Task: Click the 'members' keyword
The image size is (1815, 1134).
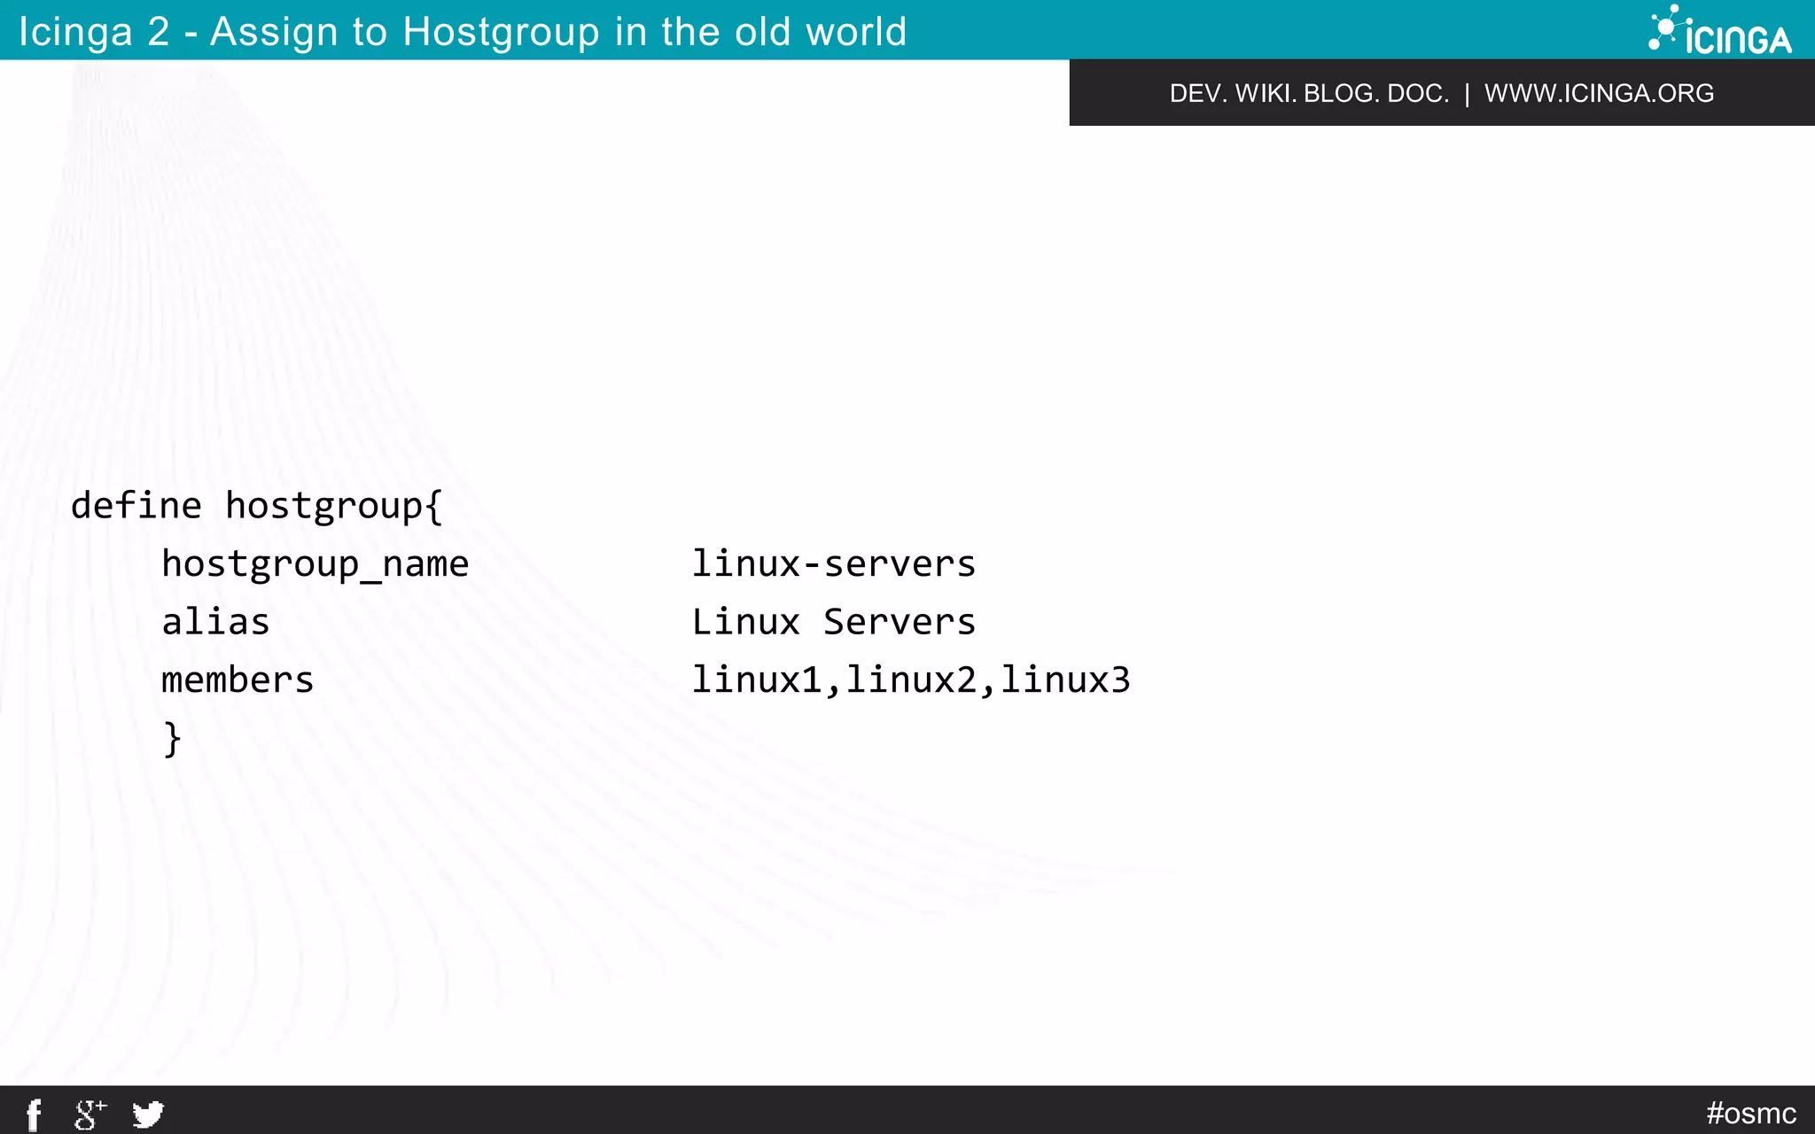Action: pos(238,680)
